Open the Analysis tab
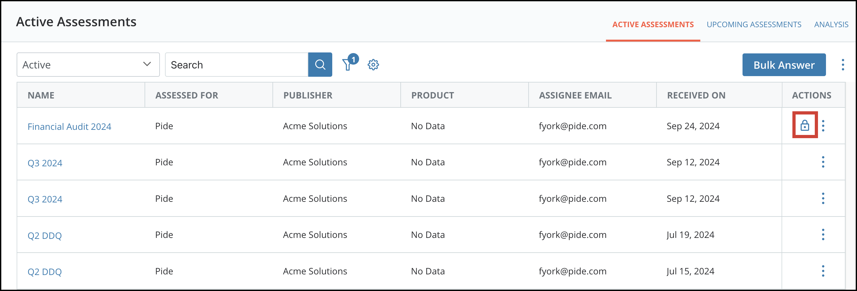The height and width of the screenshot is (291, 857). [831, 25]
